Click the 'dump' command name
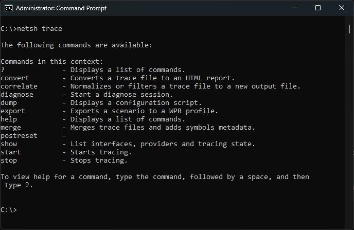The height and width of the screenshot is (230, 354). [x=9, y=103]
